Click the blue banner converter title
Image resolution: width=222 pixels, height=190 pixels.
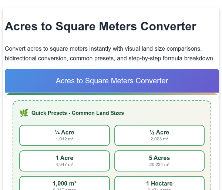112,81
